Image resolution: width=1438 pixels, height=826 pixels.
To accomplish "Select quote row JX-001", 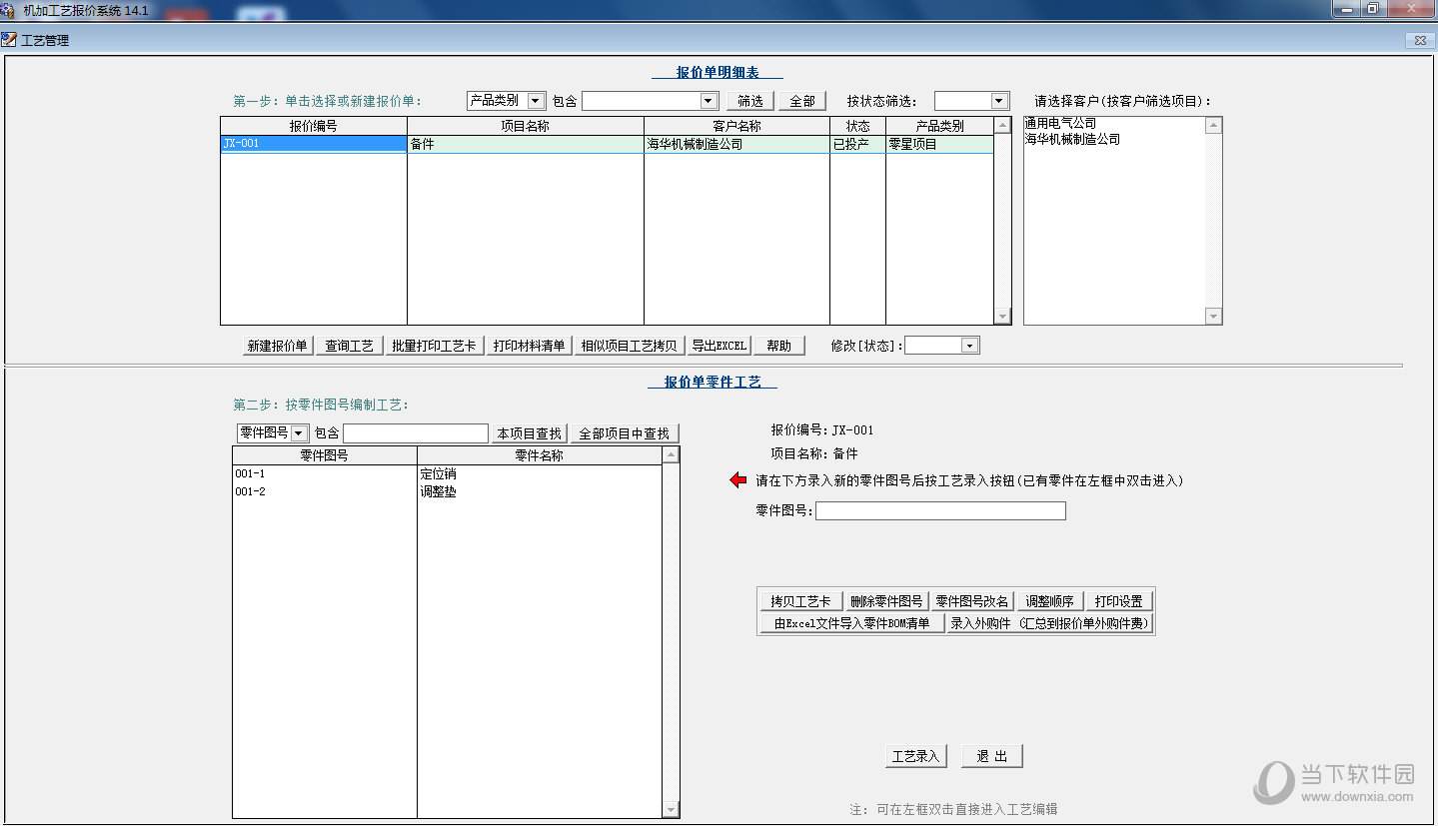I will (x=314, y=144).
